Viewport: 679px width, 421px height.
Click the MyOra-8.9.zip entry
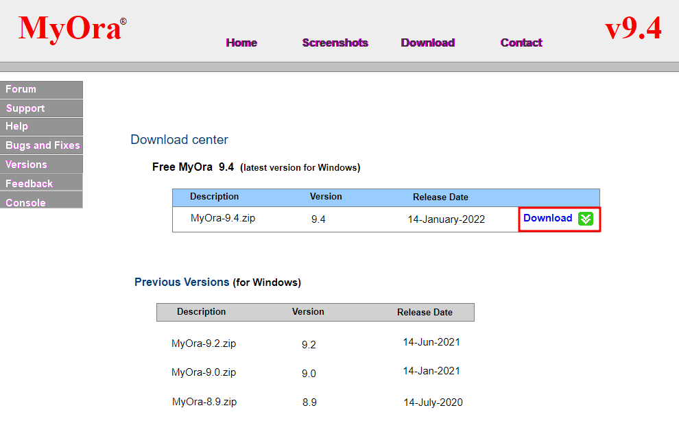point(204,402)
